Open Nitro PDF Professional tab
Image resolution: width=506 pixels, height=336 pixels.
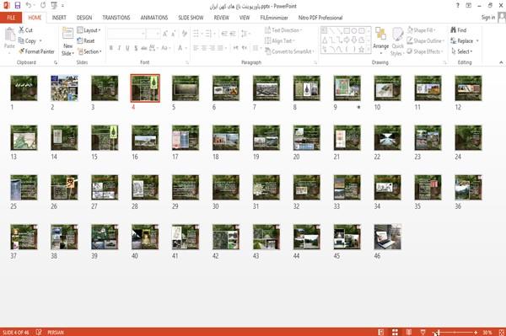point(320,18)
